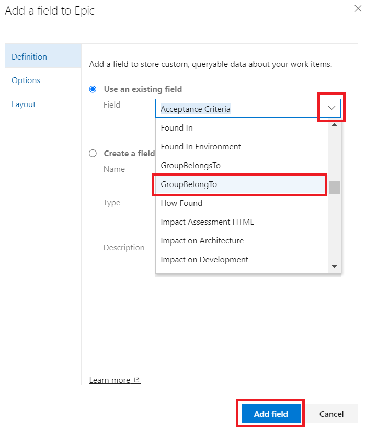Choose Found In from the list
Image resolution: width=366 pixels, height=430 pixels.
pos(242,128)
